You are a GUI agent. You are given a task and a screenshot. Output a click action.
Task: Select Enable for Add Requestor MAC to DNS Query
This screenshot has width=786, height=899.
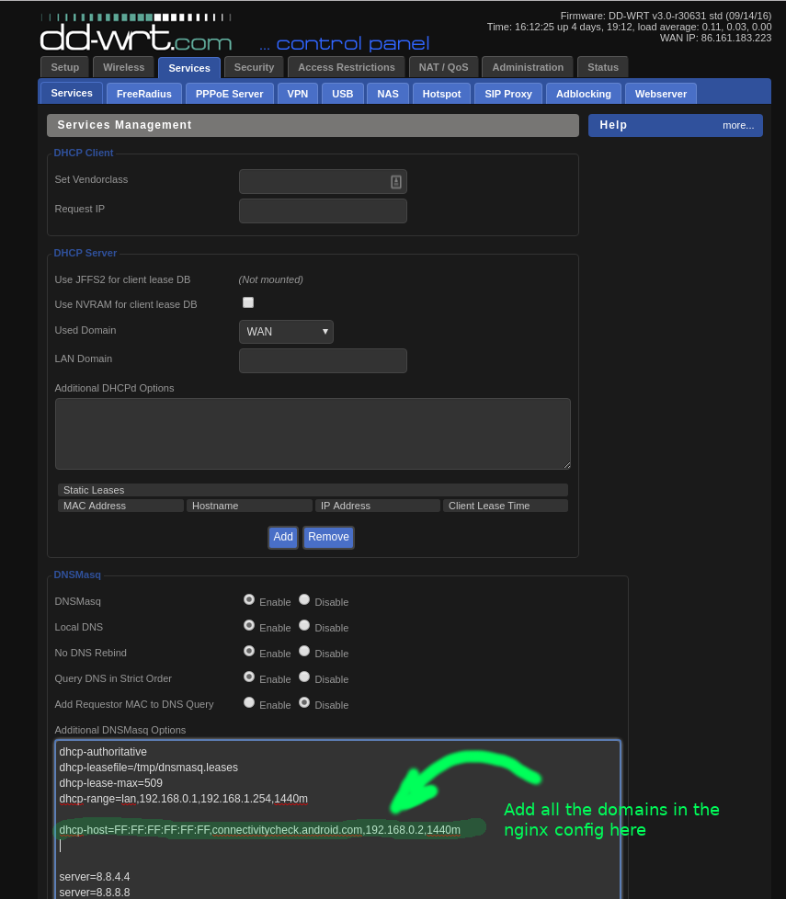click(249, 703)
